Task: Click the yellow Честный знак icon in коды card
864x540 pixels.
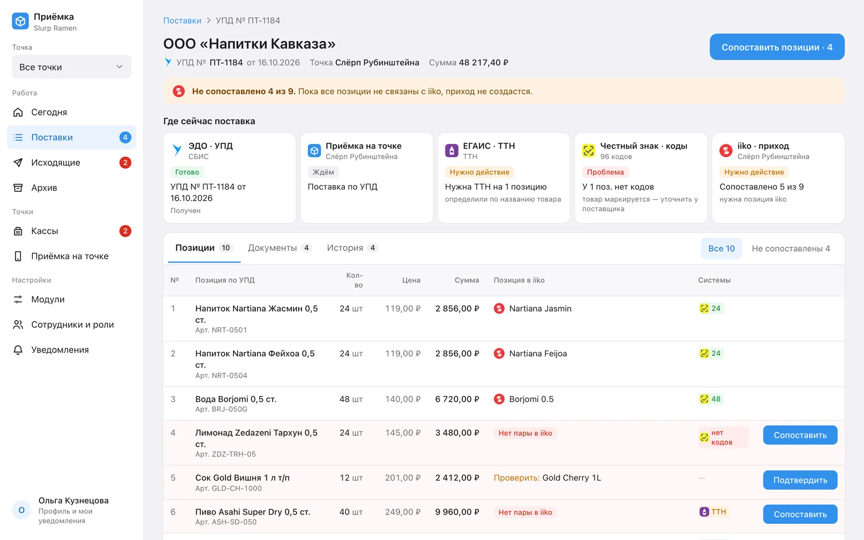Action: point(589,151)
